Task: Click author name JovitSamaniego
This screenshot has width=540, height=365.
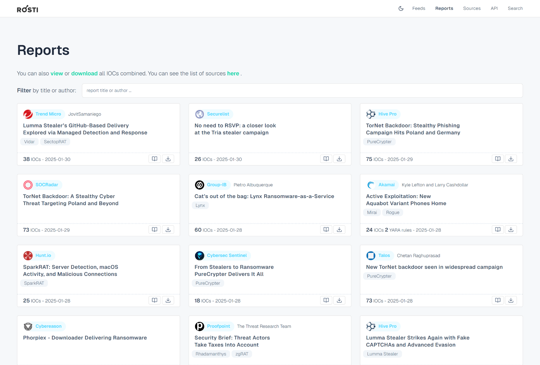Action: [85, 114]
